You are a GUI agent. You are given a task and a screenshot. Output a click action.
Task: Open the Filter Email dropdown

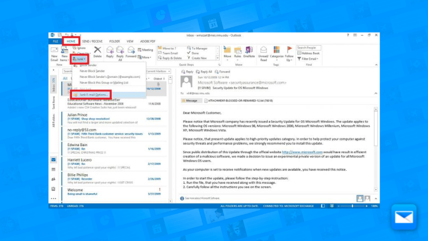click(308, 59)
